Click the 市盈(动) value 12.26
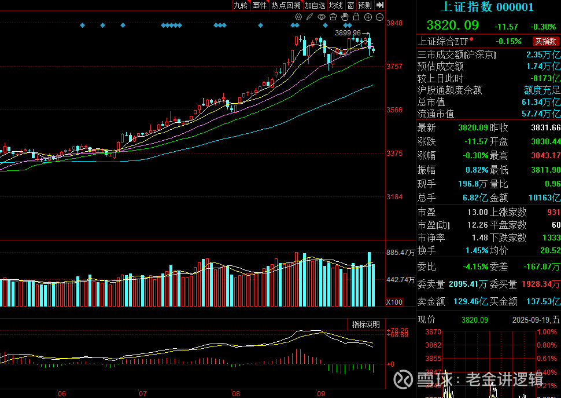 [478, 225]
